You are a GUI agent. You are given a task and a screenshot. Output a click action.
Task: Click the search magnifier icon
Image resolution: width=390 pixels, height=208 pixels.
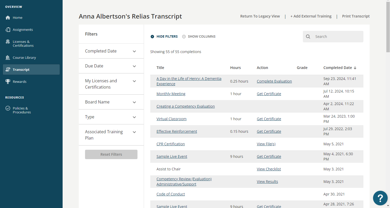(308, 36)
